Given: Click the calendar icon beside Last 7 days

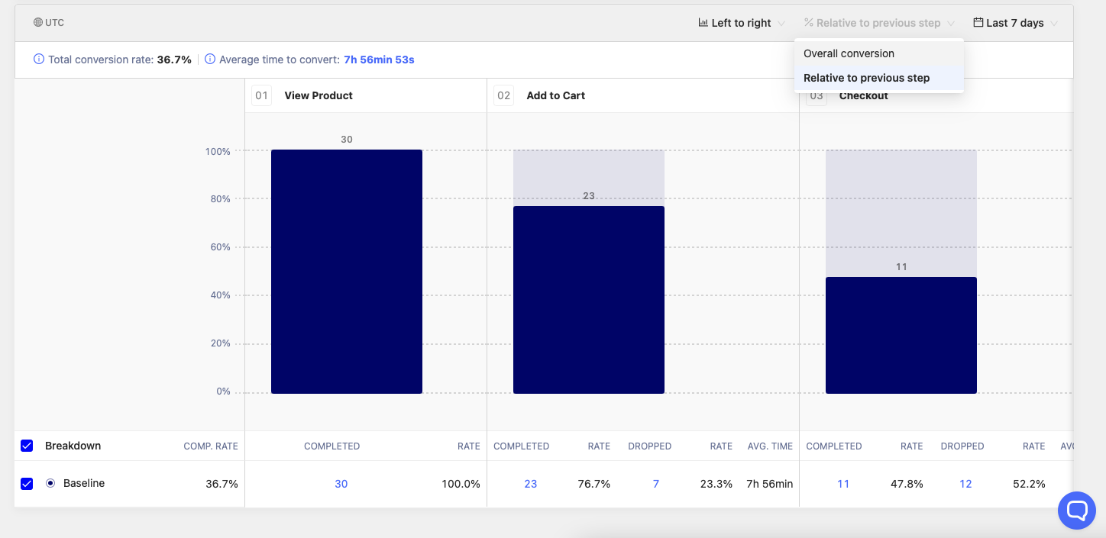Looking at the screenshot, I should point(979,22).
